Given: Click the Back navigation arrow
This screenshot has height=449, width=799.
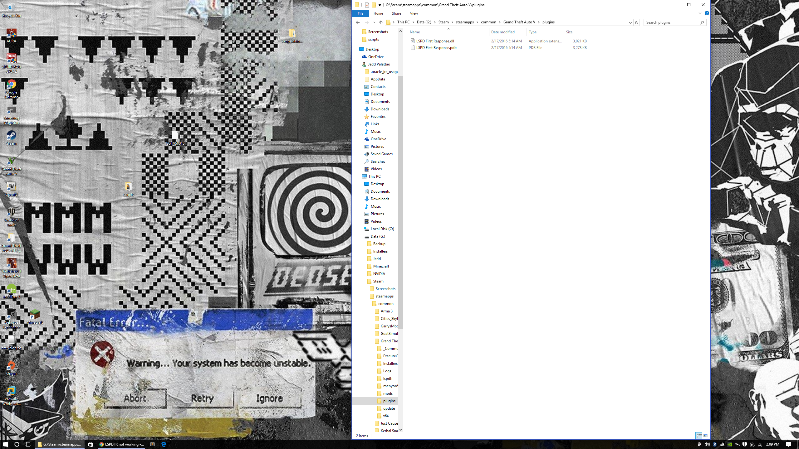Looking at the screenshot, I should tap(358, 22).
